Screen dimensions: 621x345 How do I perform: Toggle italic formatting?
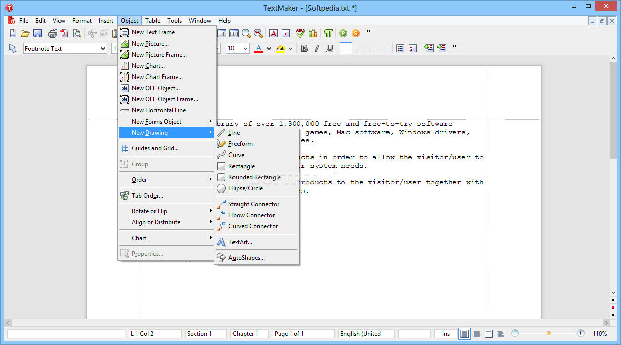pyautogui.click(x=317, y=48)
